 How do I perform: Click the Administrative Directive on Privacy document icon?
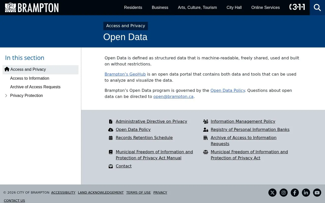click(x=111, y=122)
